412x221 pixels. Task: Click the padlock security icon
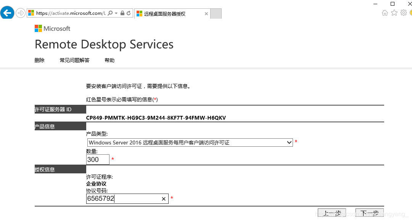pos(122,13)
